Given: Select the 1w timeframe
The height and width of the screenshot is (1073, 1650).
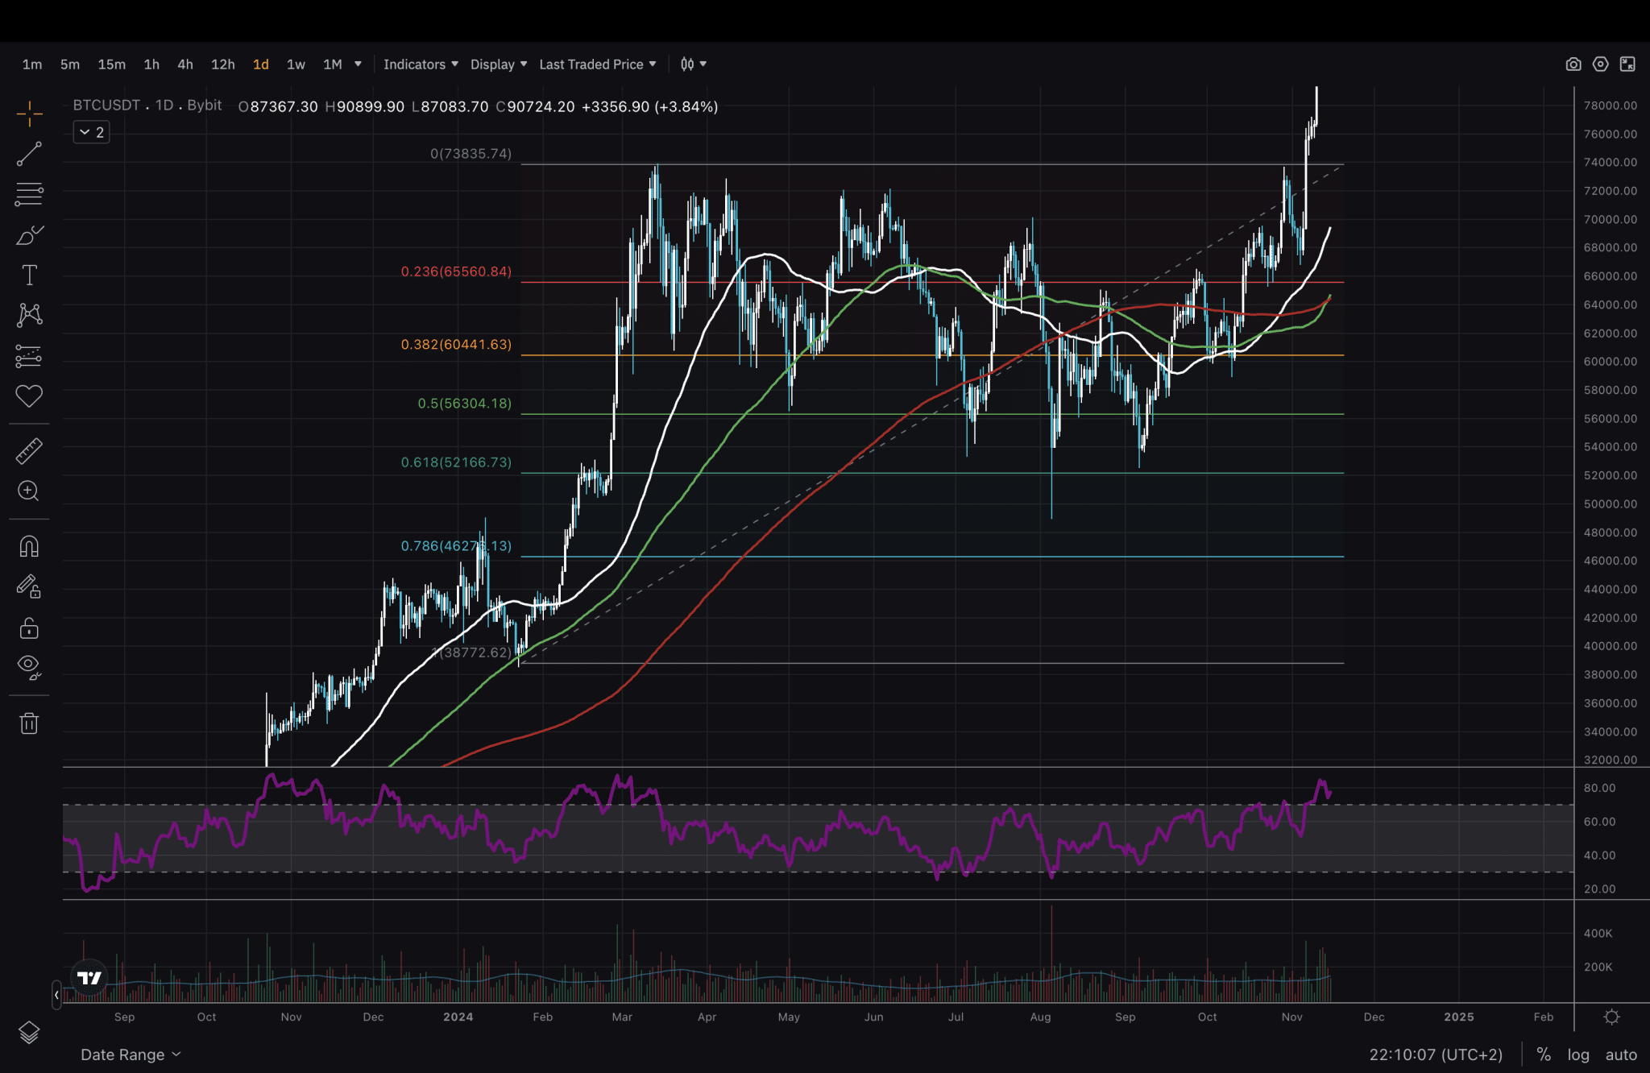Looking at the screenshot, I should tap(296, 64).
